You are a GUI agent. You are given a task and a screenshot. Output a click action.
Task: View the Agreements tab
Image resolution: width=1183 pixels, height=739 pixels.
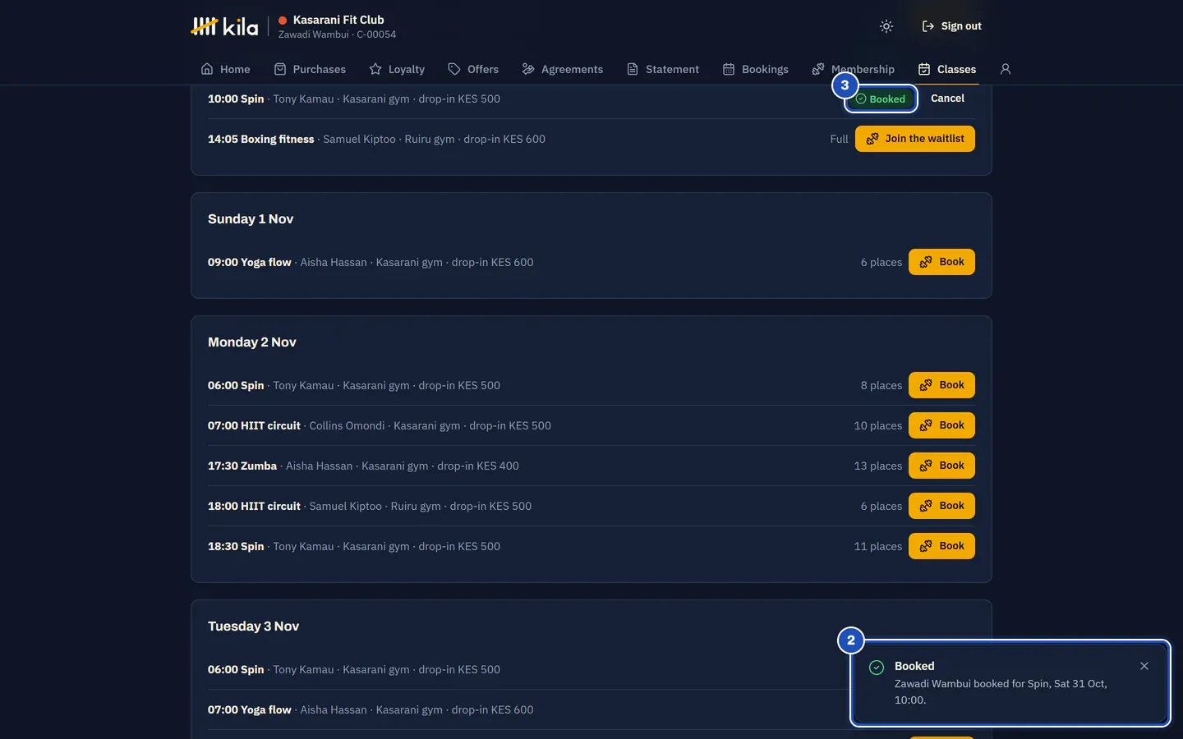pos(563,69)
